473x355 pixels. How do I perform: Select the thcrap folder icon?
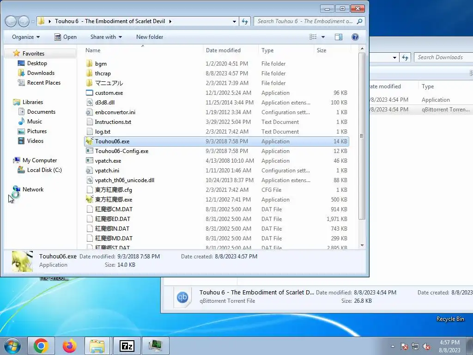[x=89, y=73]
